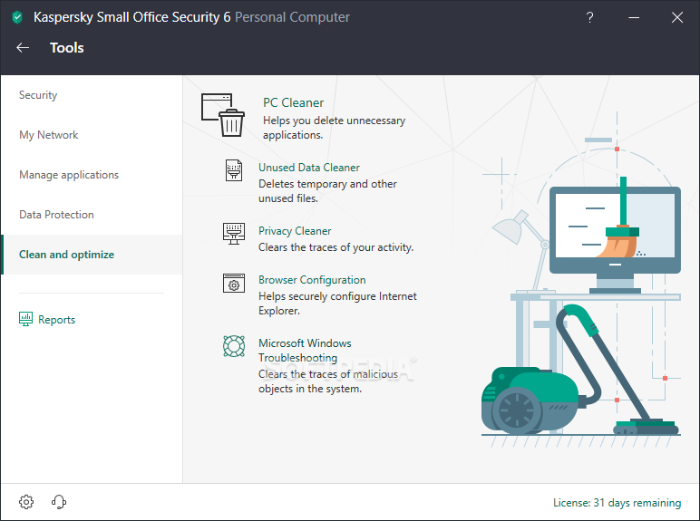Viewport: 700px width, 521px height.
Task: Click the Privacy Cleaner monitor icon
Action: click(234, 233)
